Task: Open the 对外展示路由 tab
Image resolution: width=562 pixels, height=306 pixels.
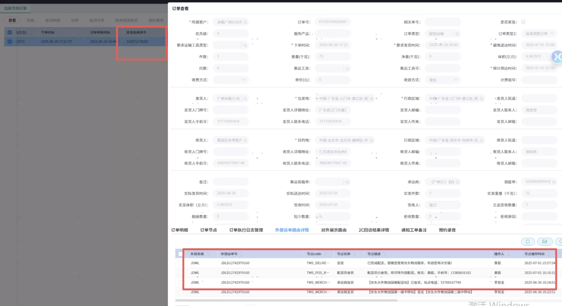Action: [334, 230]
